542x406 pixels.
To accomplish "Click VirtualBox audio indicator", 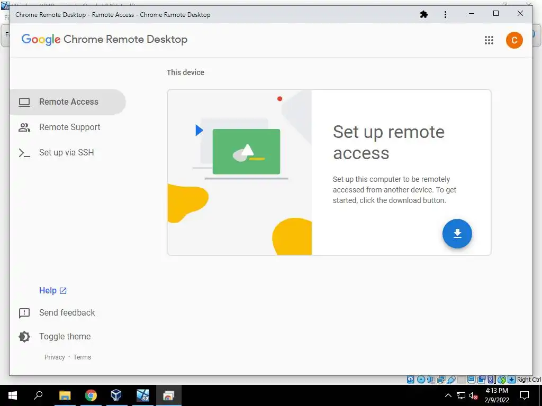I will coord(431,380).
